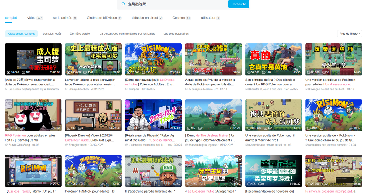Click uploader icon beside Actualités des jeux sur console

307,145
